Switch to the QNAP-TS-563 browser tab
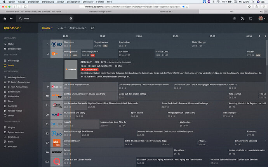The width and height of the screenshot is (268, 167). point(166,12)
